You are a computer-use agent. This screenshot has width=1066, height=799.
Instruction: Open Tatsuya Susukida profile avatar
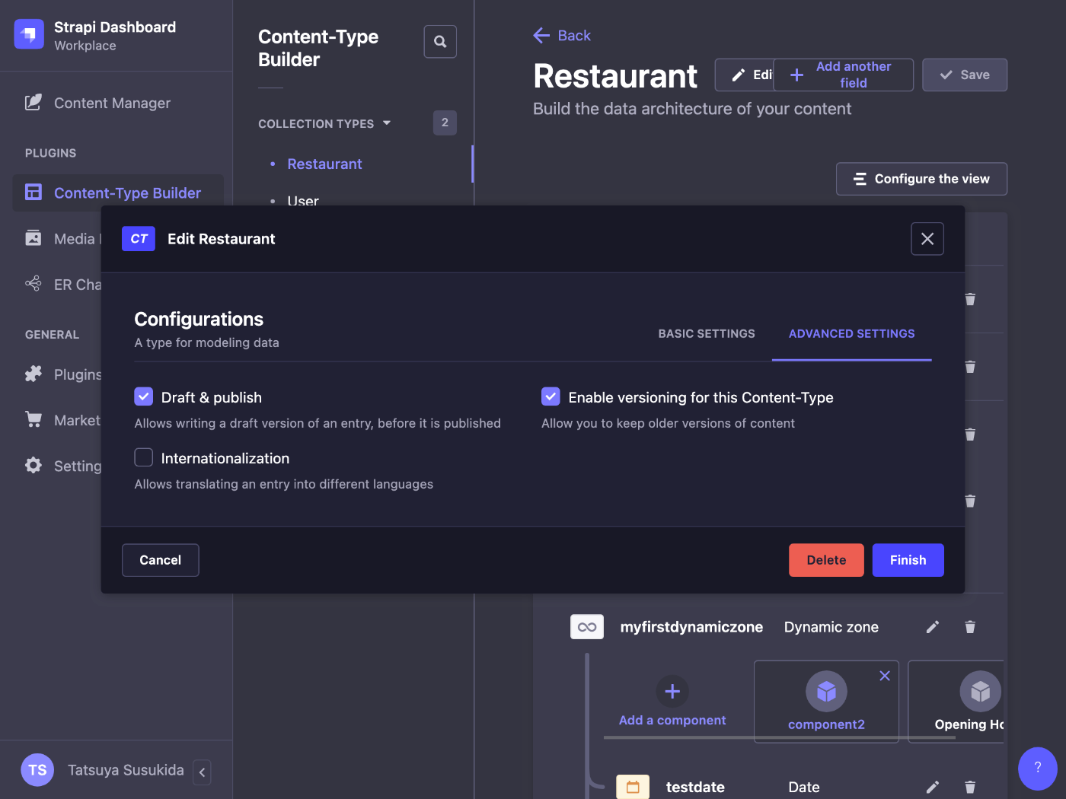(37, 770)
